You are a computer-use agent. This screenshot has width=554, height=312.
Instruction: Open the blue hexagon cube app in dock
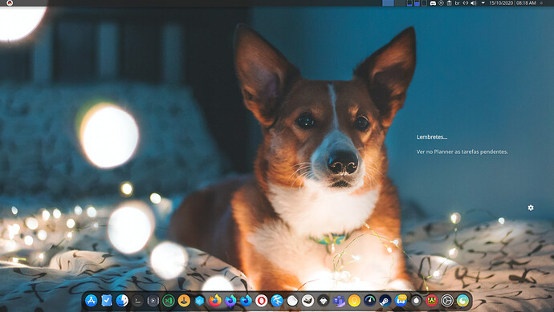point(200,300)
